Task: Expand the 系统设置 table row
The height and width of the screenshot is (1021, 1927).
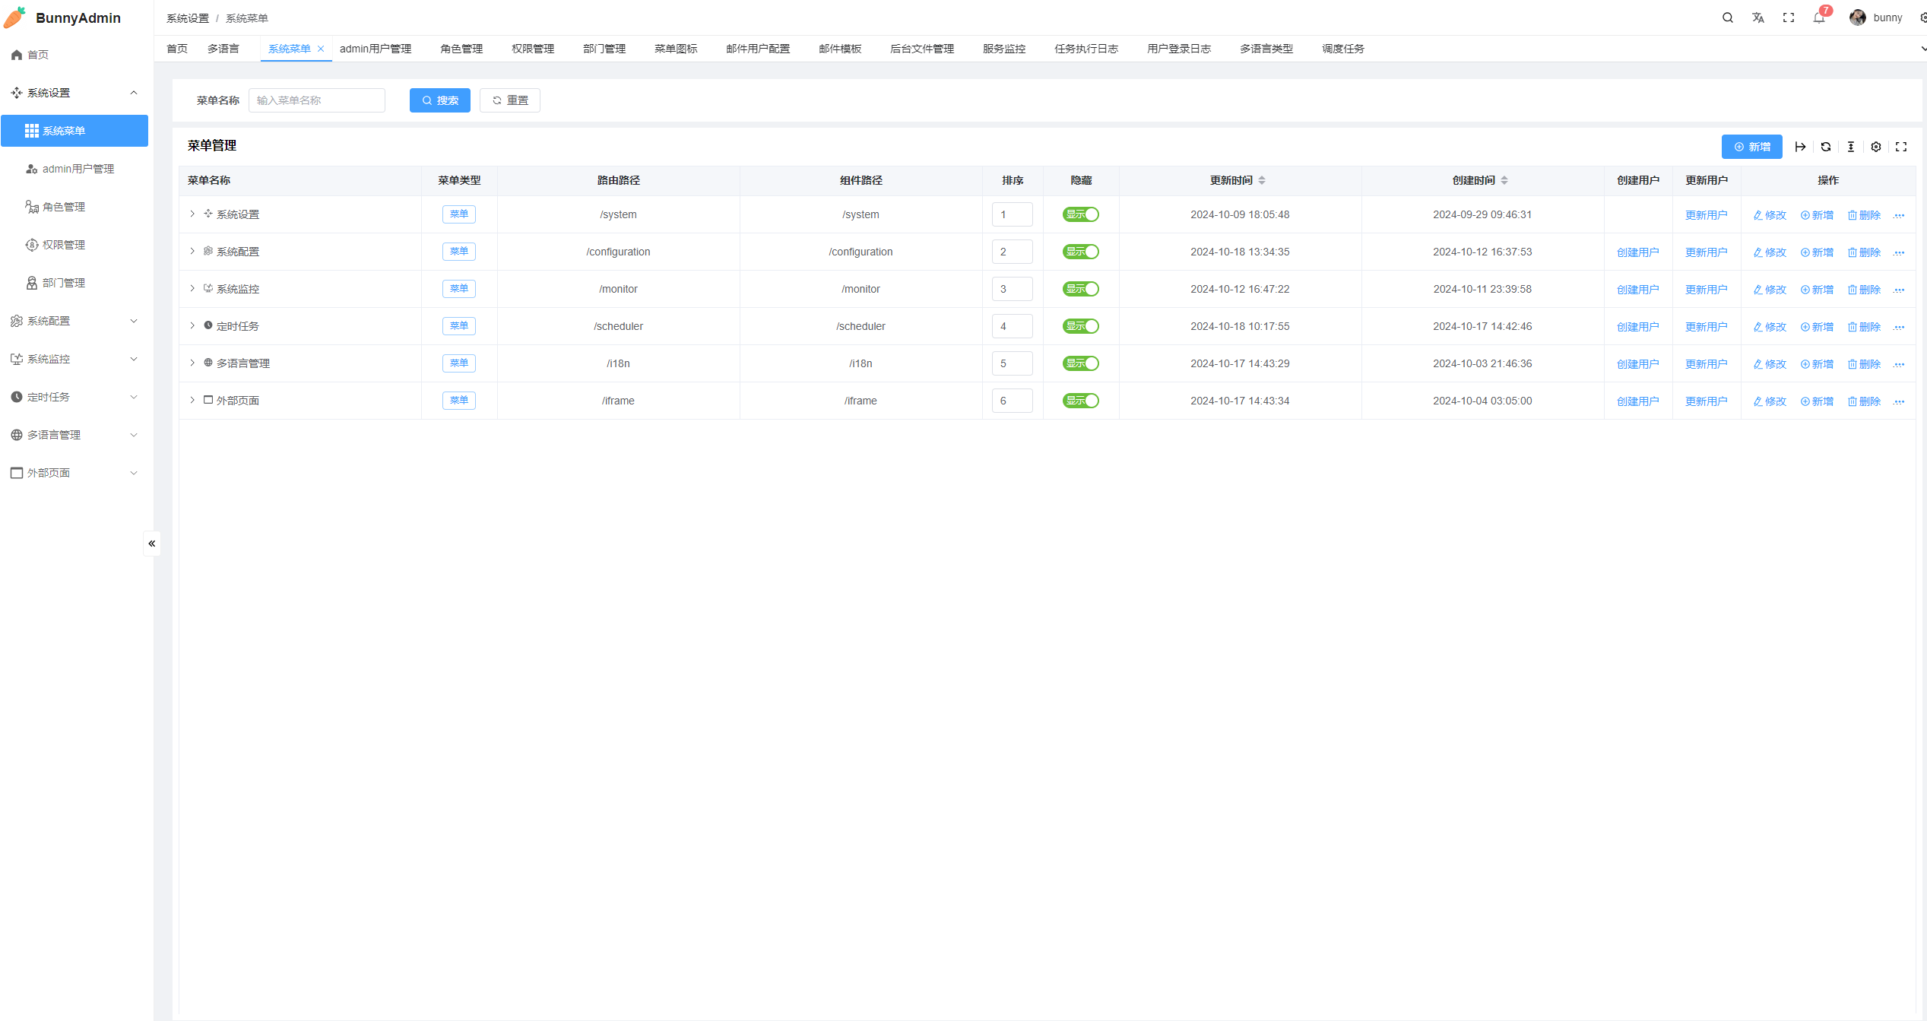Action: [x=192, y=214]
